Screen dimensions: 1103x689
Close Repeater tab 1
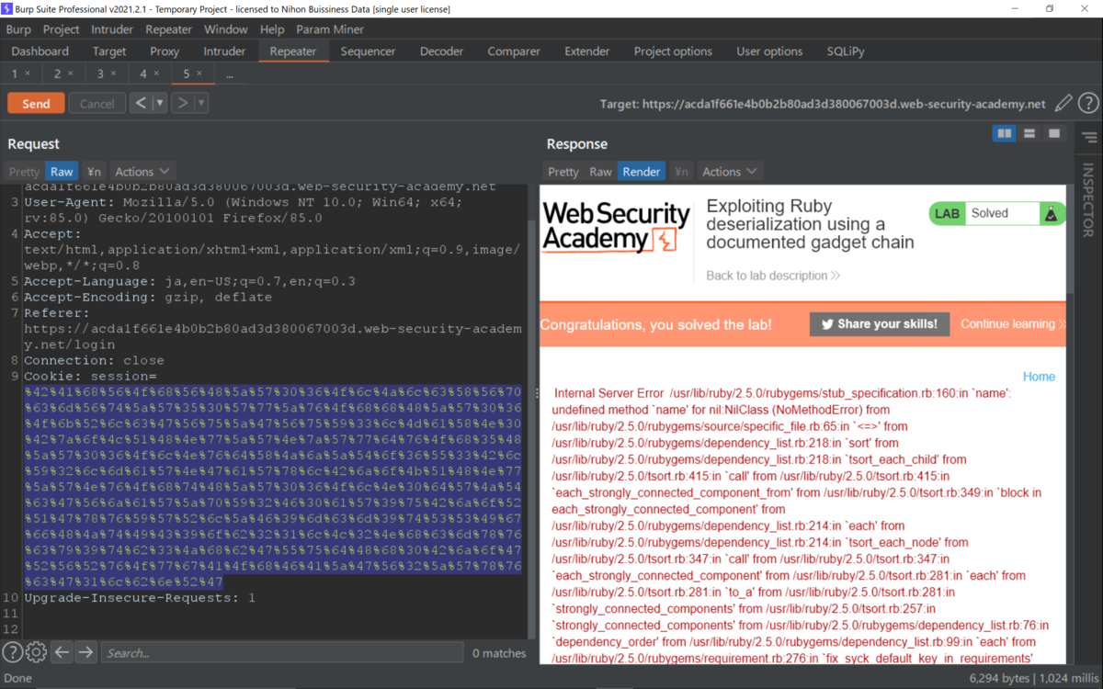coord(28,73)
